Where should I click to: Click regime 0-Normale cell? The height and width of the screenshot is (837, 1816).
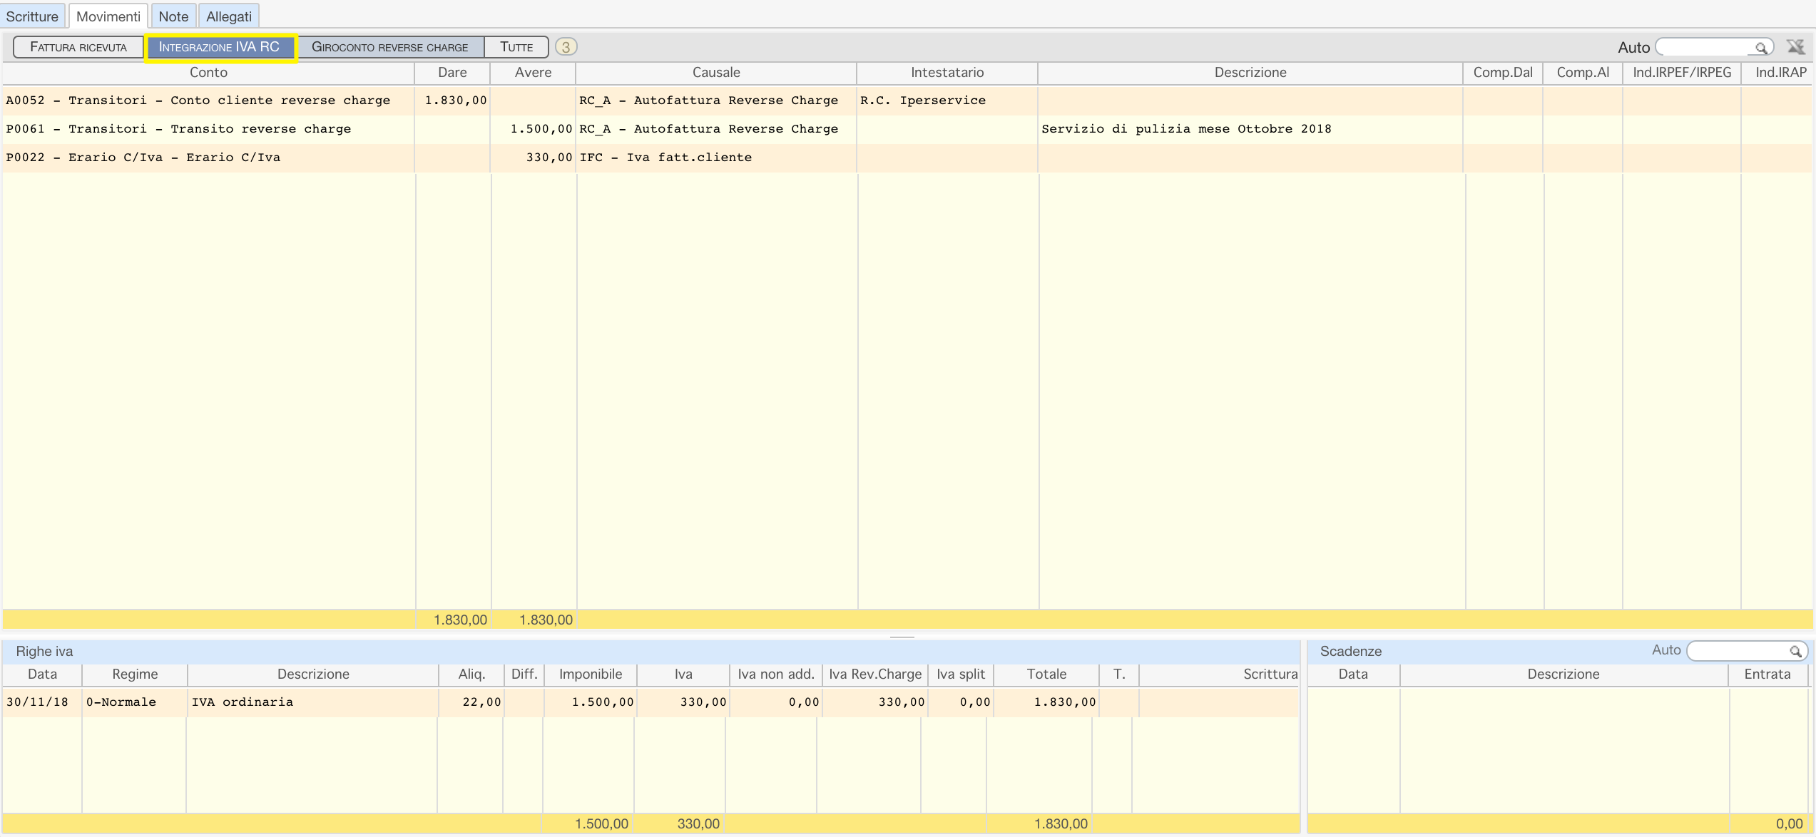click(x=121, y=702)
